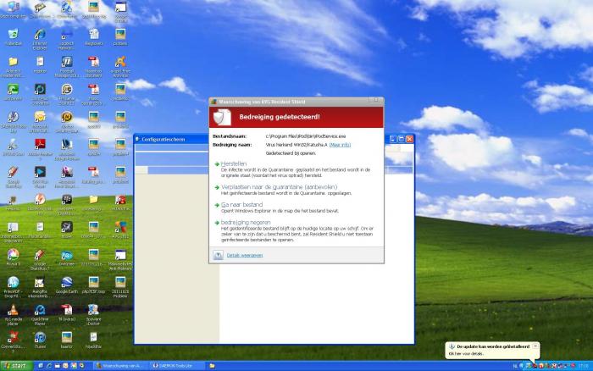Open Google SketchUp 7 desktop shortcut
This screenshot has height=371, width=593.
point(40,259)
